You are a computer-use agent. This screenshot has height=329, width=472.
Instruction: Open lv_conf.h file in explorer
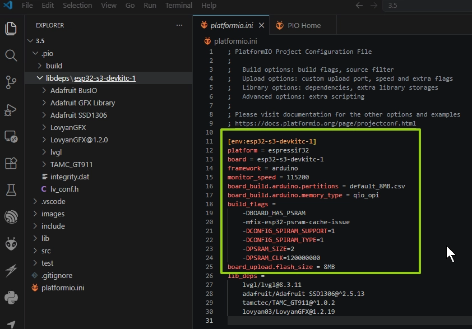[x=64, y=189]
